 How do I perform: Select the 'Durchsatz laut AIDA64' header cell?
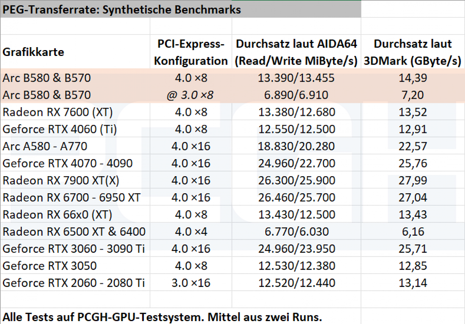(296, 52)
